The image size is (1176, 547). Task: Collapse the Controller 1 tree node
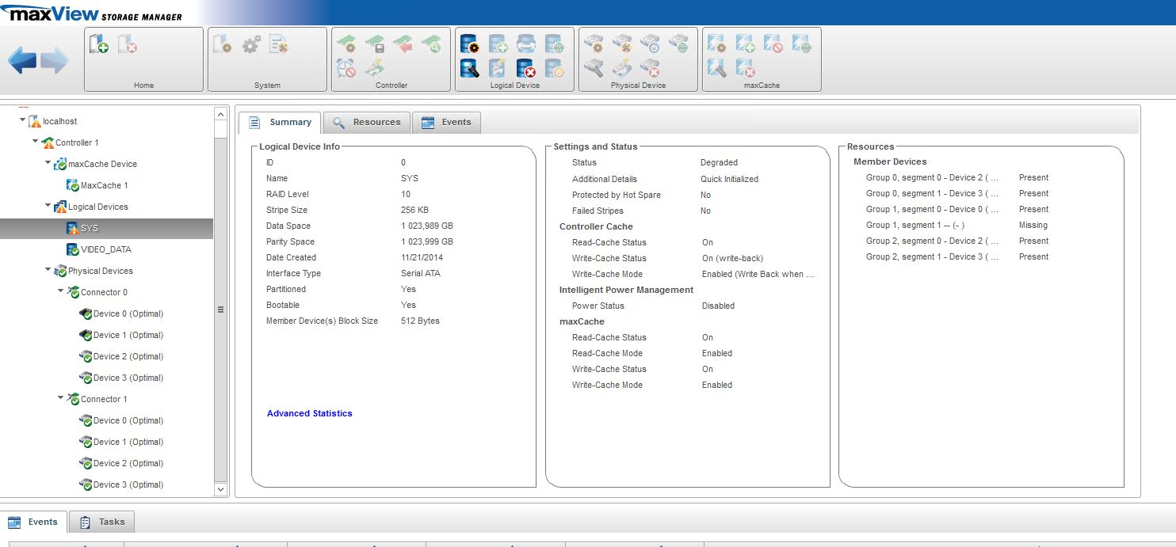tap(36, 142)
